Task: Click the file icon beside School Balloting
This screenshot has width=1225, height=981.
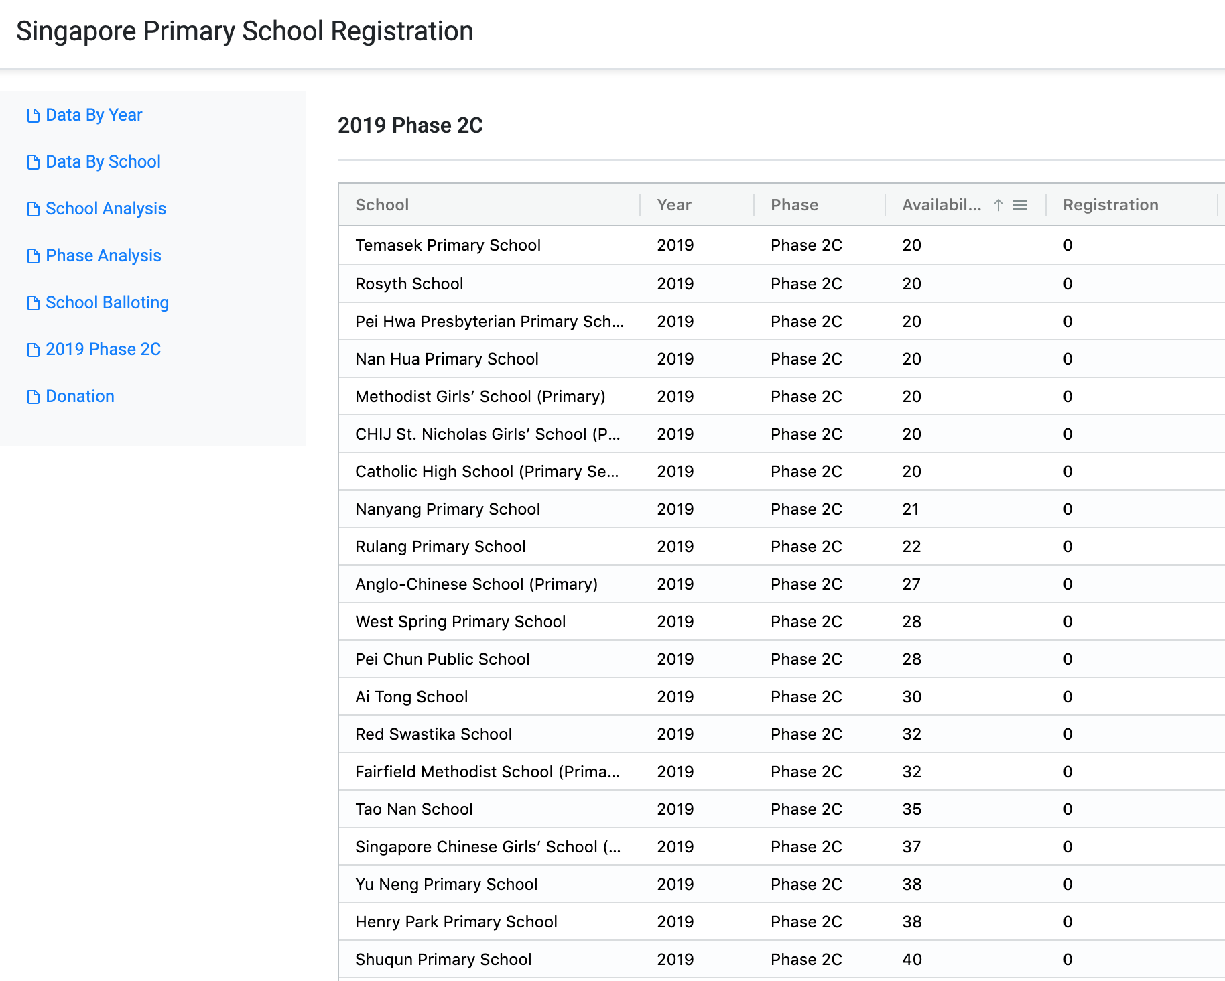Action: point(33,304)
